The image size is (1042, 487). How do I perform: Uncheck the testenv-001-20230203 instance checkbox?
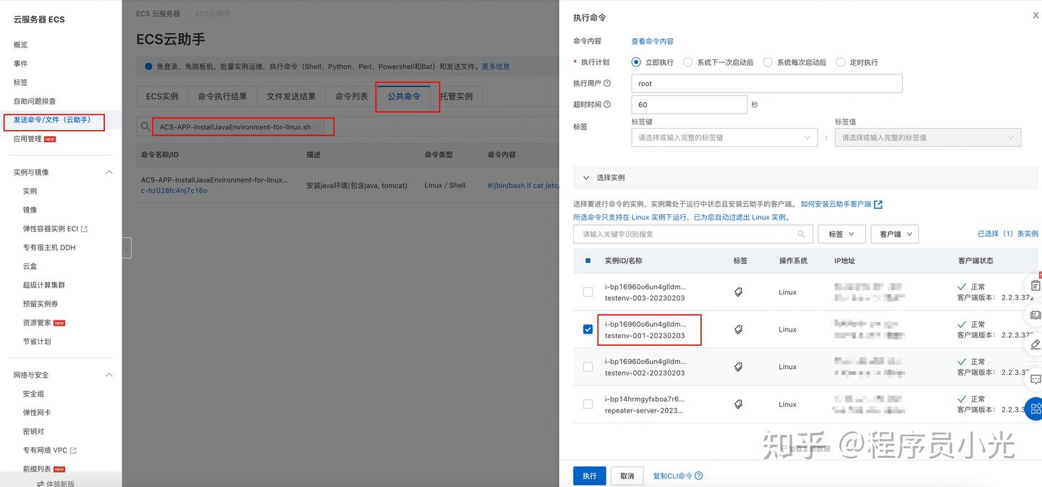coord(587,329)
